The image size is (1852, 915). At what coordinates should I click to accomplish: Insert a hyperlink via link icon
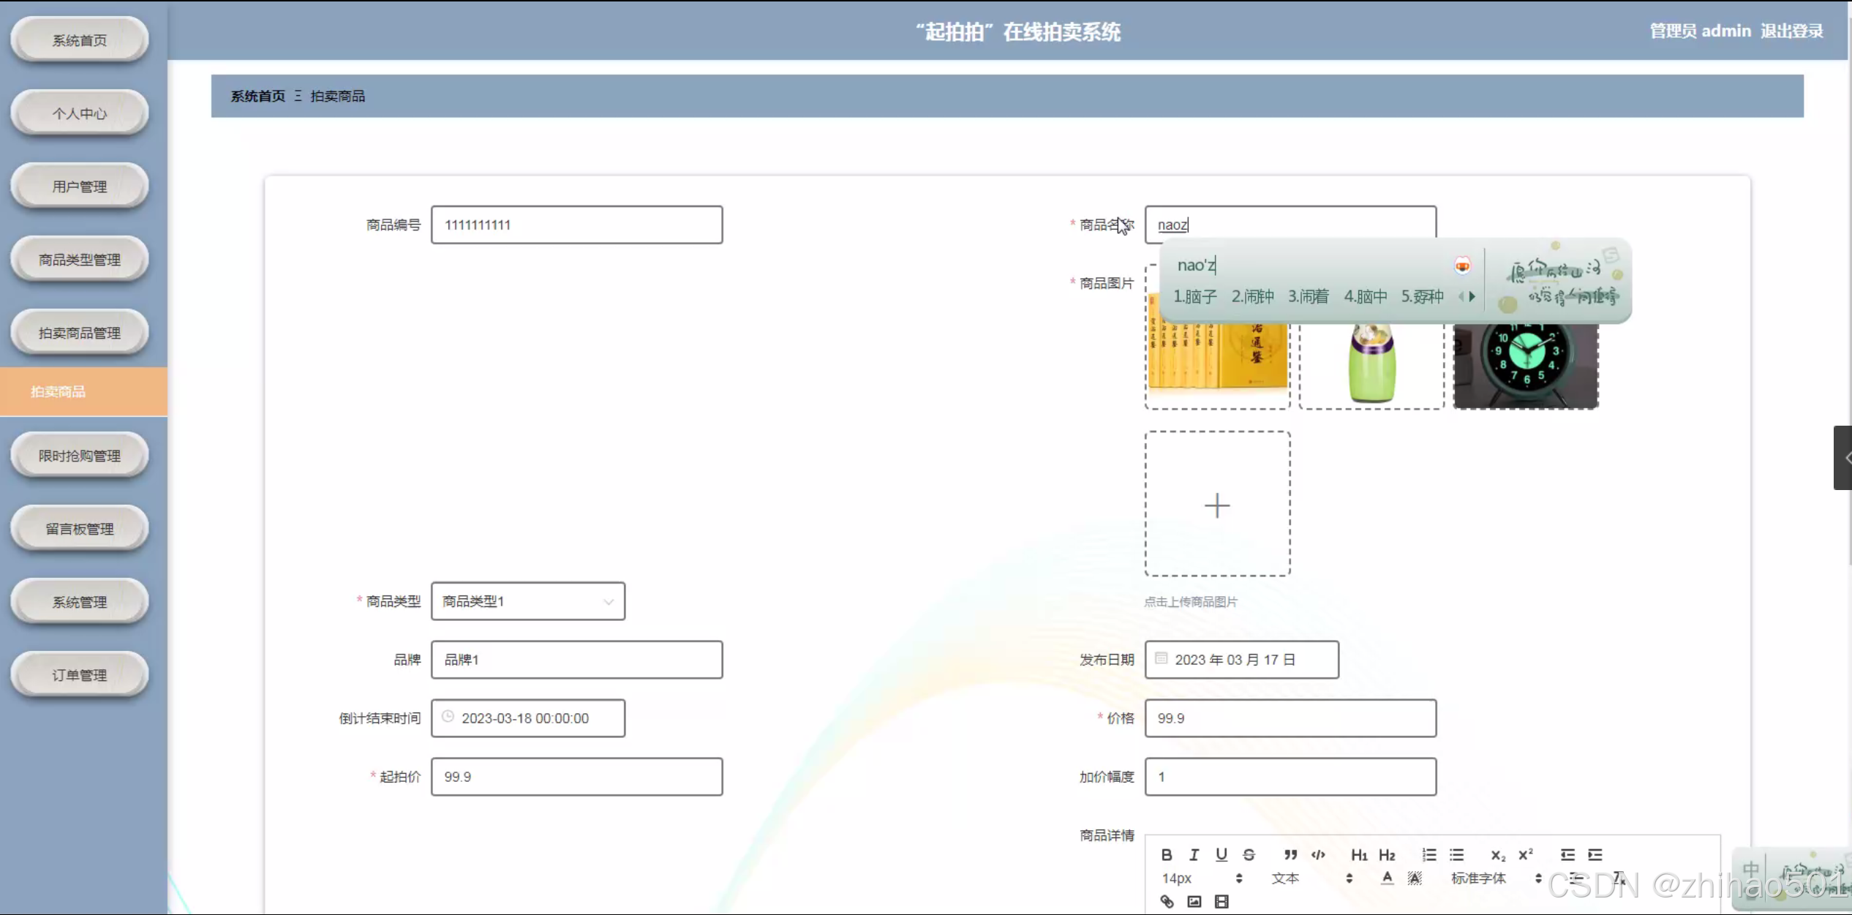pyautogui.click(x=1167, y=901)
